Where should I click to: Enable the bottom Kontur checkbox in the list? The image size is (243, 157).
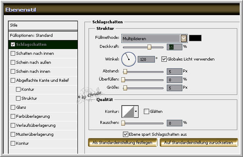tap(13, 143)
